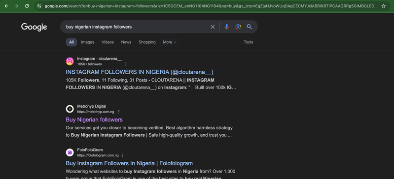Expand the More search filters dropdown

169,42
